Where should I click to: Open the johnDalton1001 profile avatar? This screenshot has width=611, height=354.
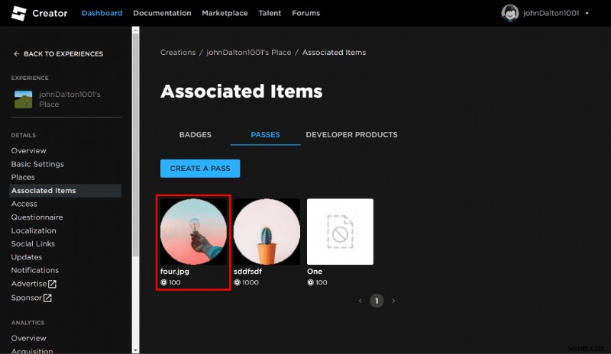(509, 13)
